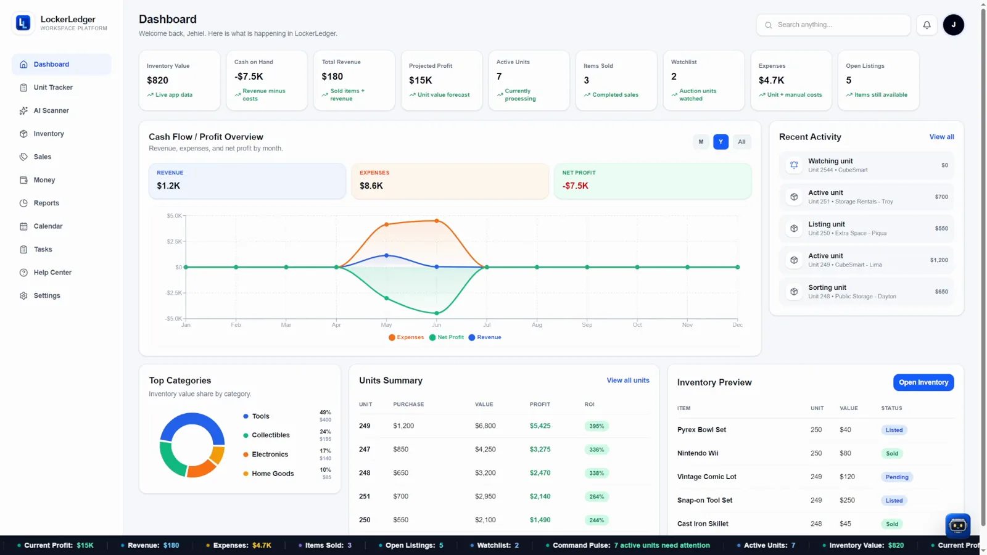The width and height of the screenshot is (987, 555).
Task: Click the Open Inventory button
Action: [x=923, y=382]
